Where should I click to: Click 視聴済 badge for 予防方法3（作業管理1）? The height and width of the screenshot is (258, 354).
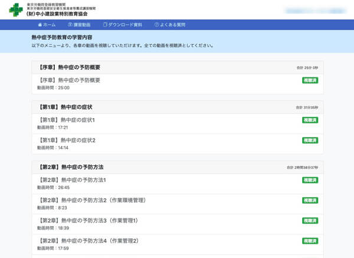(x=310, y=220)
